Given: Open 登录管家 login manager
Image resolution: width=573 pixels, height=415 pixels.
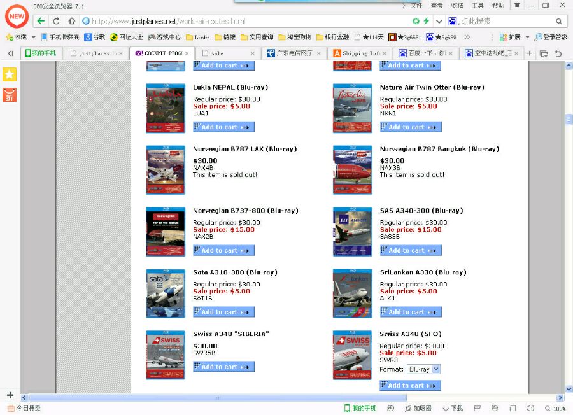Looking at the screenshot, I should tap(551, 37).
